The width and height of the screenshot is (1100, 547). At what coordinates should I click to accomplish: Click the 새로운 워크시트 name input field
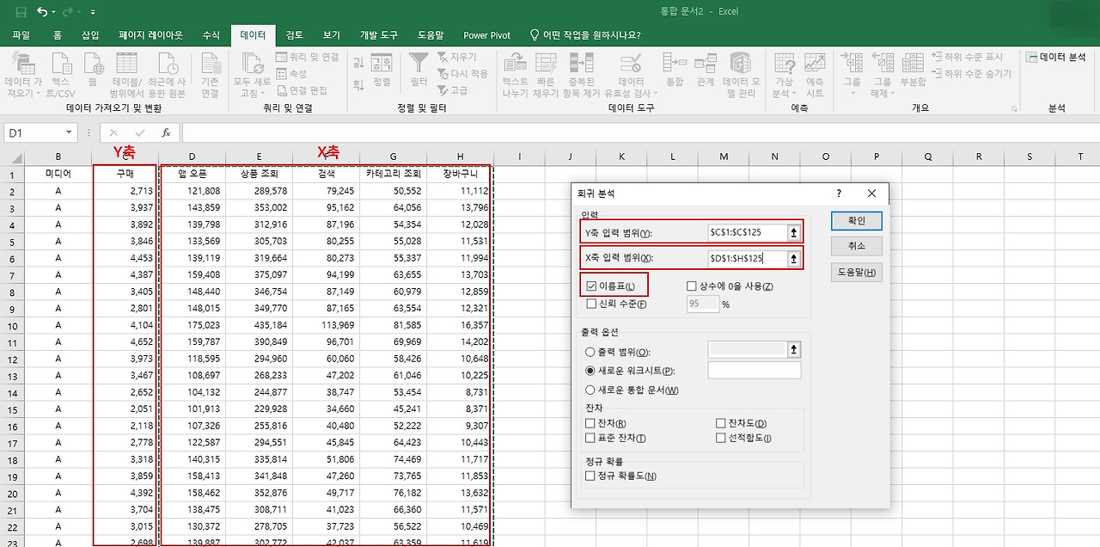754,370
